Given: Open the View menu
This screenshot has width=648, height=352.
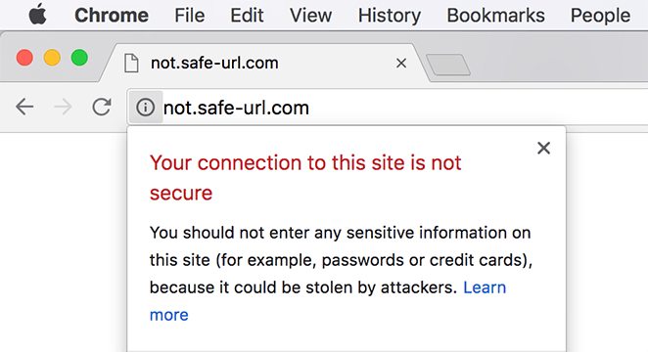Looking at the screenshot, I should [x=310, y=16].
